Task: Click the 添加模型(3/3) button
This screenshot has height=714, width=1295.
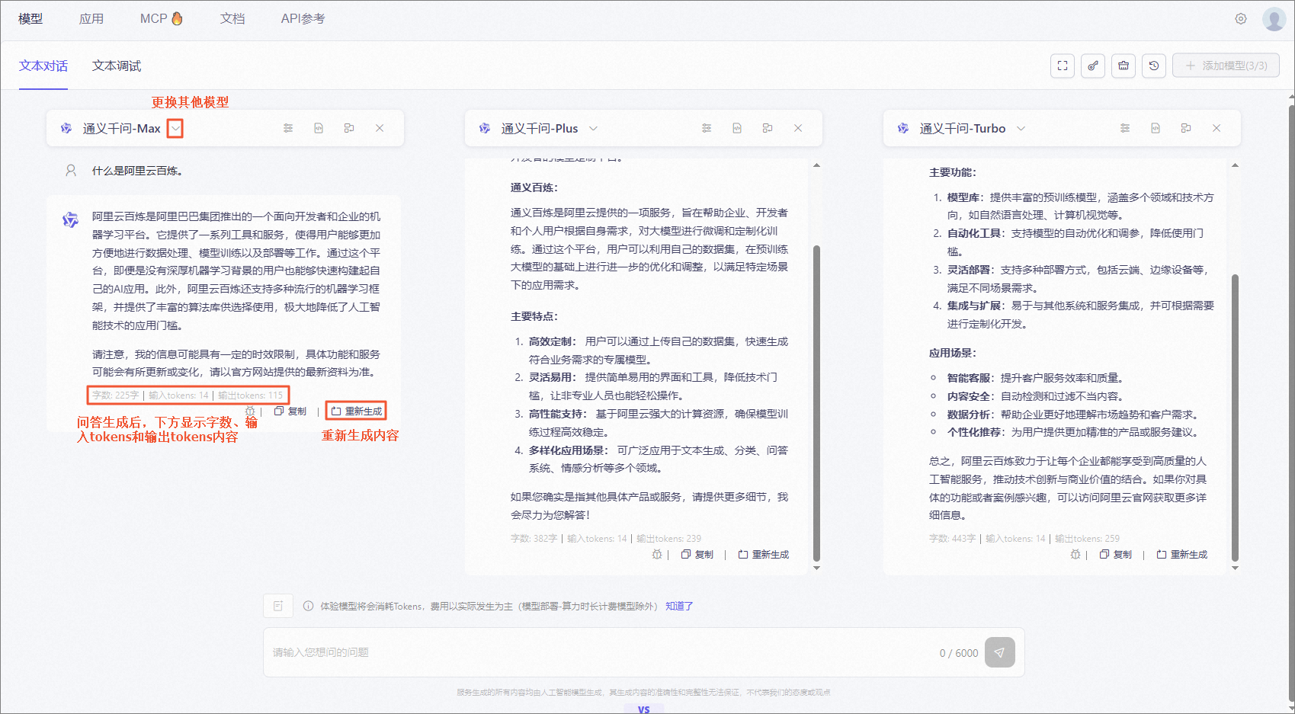Action: tap(1226, 66)
